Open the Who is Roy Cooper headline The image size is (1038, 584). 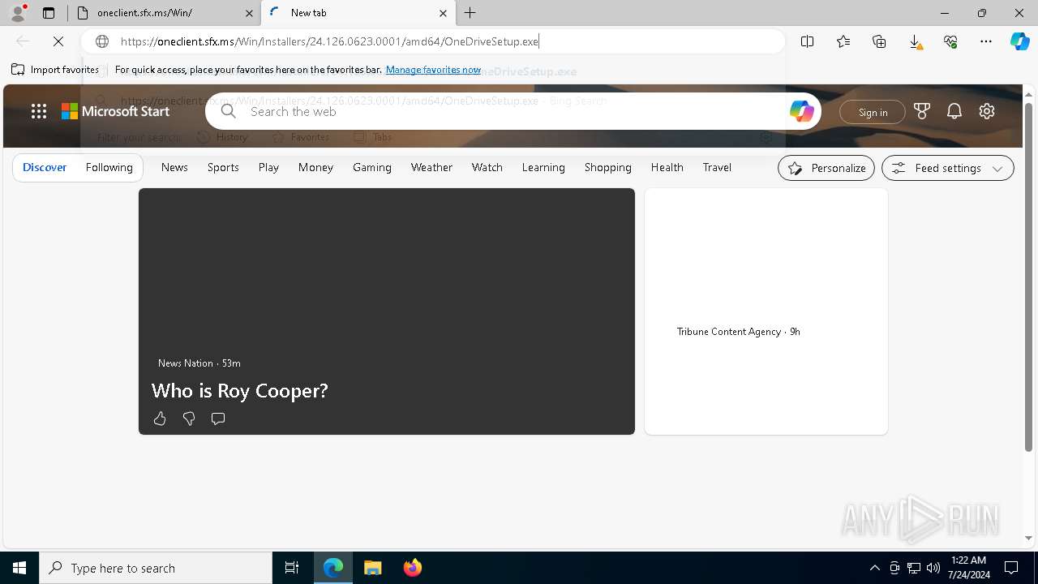[x=240, y=390]
